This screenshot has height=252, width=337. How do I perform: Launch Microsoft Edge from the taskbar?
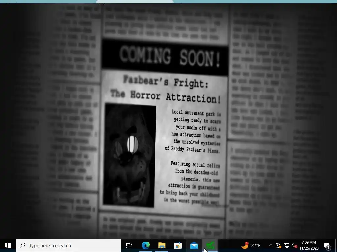tap(145, 245)
